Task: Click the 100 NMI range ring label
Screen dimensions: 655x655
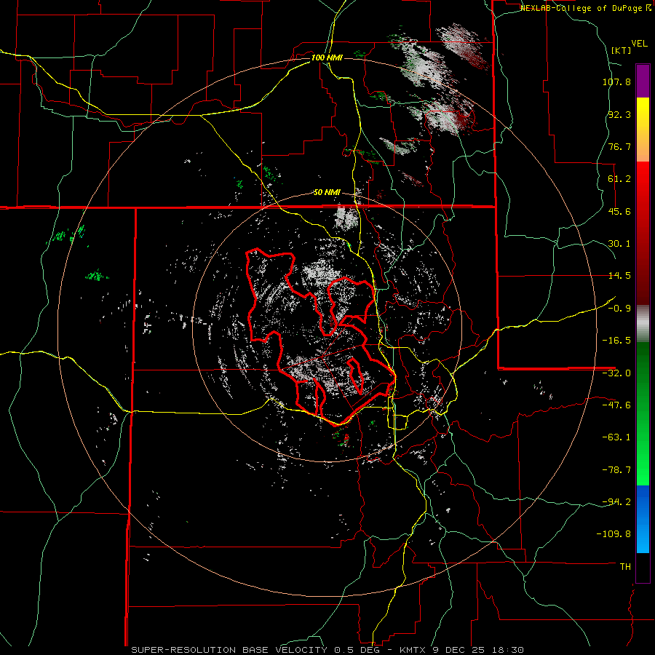Action: click(327, 57)
